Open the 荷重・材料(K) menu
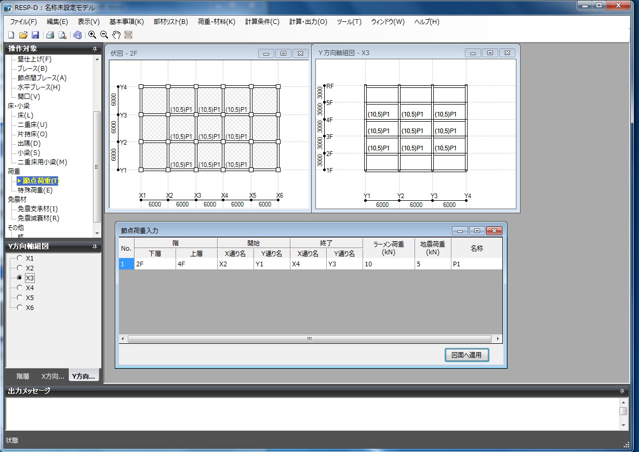 click(217, 22)
